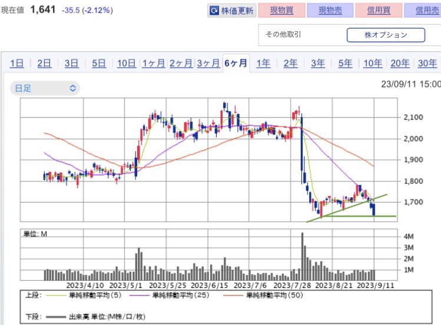This screenshot has height=325, width=441.
Task: Show the 20年 chart range
Action: pos(400,63)
